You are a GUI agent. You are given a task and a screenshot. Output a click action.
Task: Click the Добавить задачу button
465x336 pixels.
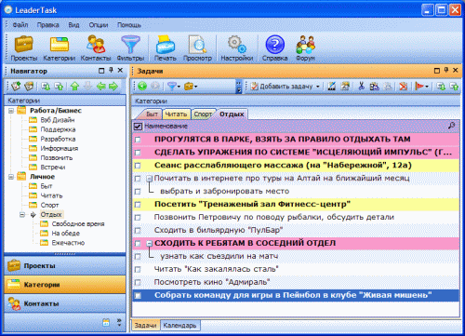click(282, 87)
